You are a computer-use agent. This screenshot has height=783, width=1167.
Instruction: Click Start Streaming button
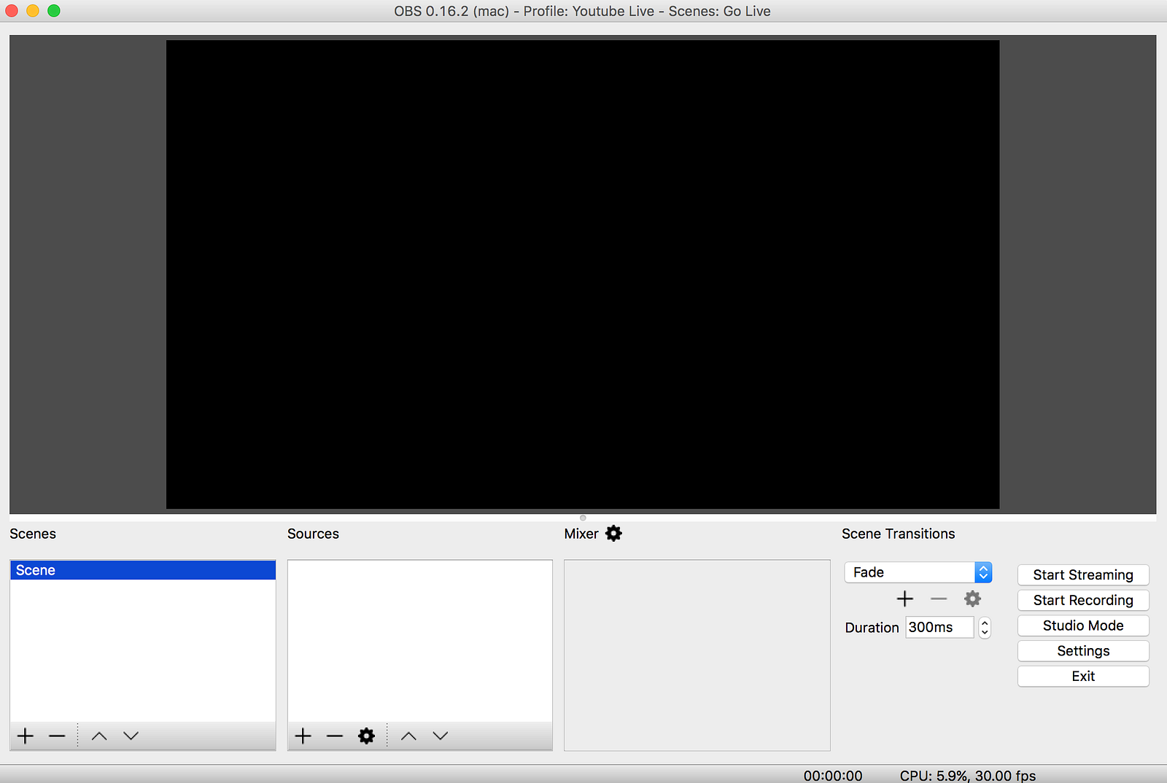coord(1083,575)
